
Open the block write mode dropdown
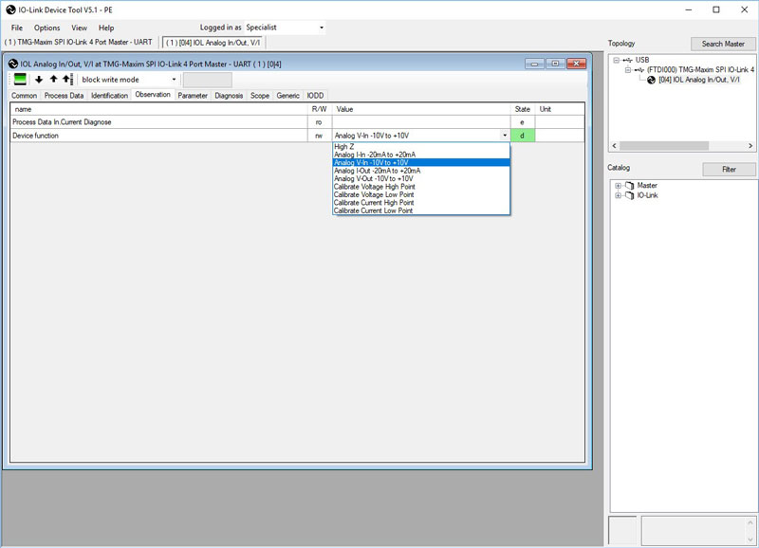[x=128, y=80]
